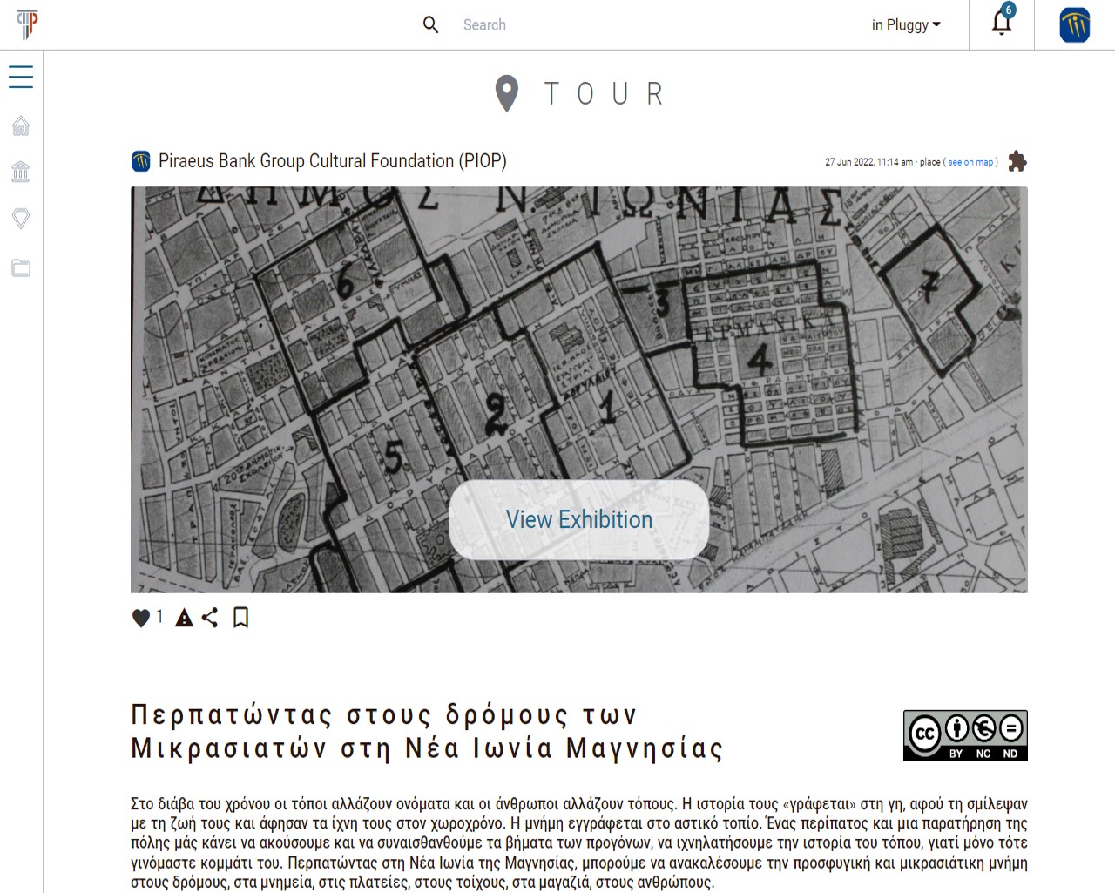Follow the "see on map" link
The width and height of the screenshot is (1115, 893).
click(x=970, y=162)
